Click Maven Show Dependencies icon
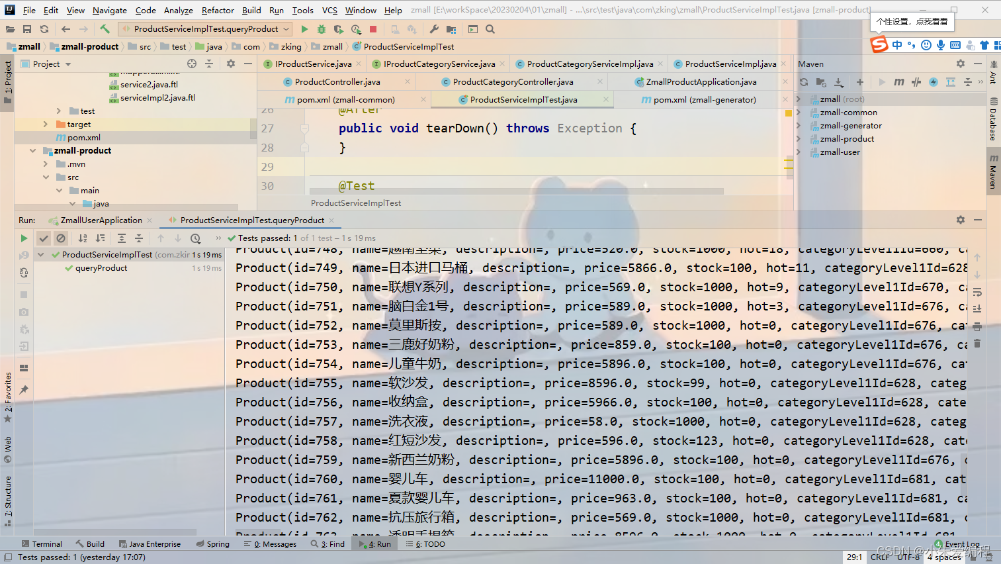This screenshot has width=1001, height=564. point(951,82)
